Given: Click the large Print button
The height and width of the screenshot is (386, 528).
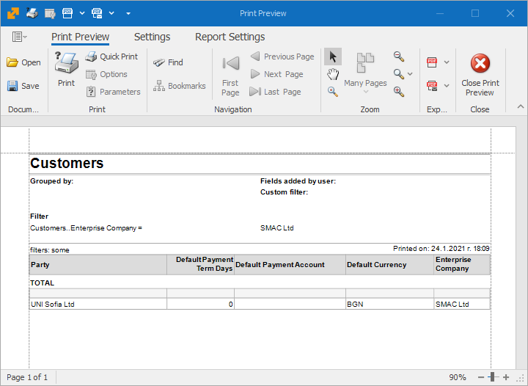Looking at the screenshot, I should tap(66, 70).
